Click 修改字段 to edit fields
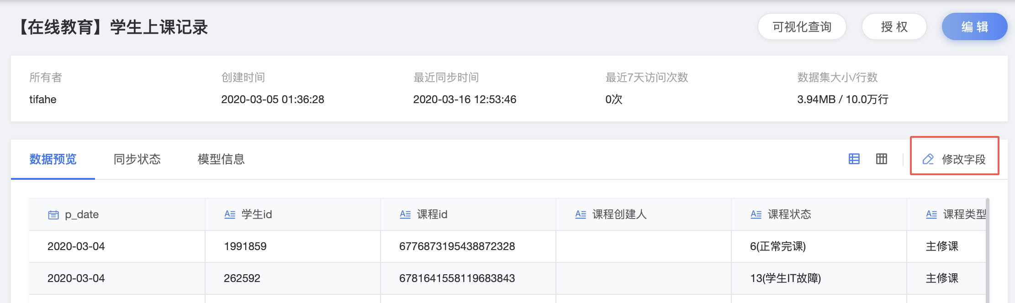This screenshot has width=1015, height=303. click(955, 159)
